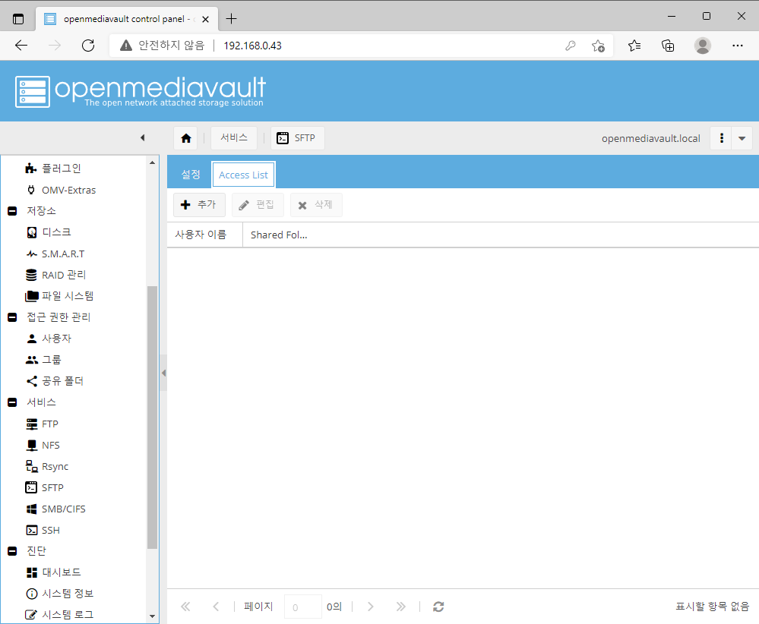Click the 서비스 breadcrumb
This screenshot has width=759, height=624.
point(234,138)
